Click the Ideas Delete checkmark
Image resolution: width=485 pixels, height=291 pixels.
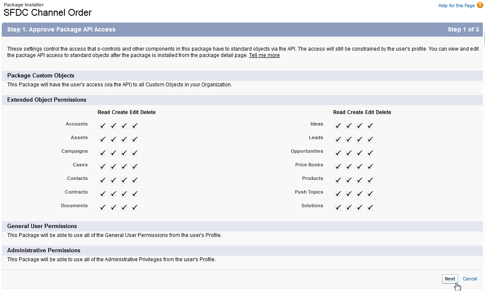(370, 126)
